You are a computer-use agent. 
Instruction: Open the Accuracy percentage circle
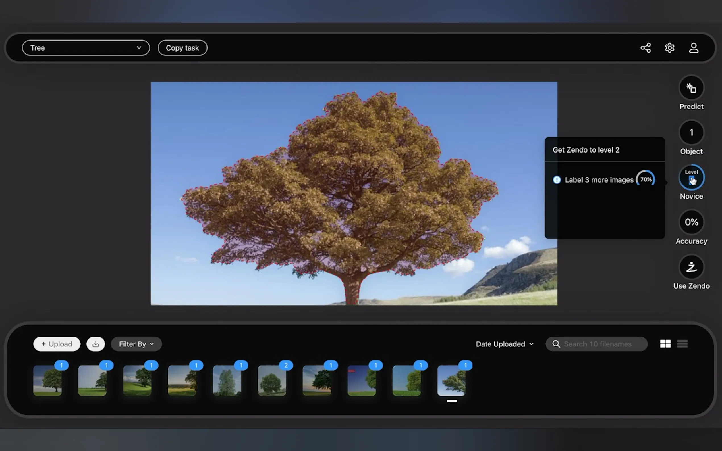(x=691, y=222)
